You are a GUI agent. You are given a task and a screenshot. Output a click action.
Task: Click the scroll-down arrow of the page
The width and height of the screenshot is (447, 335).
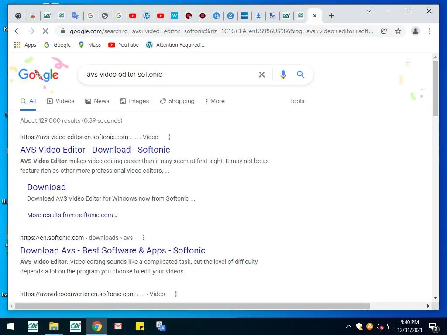click(435, 298)
